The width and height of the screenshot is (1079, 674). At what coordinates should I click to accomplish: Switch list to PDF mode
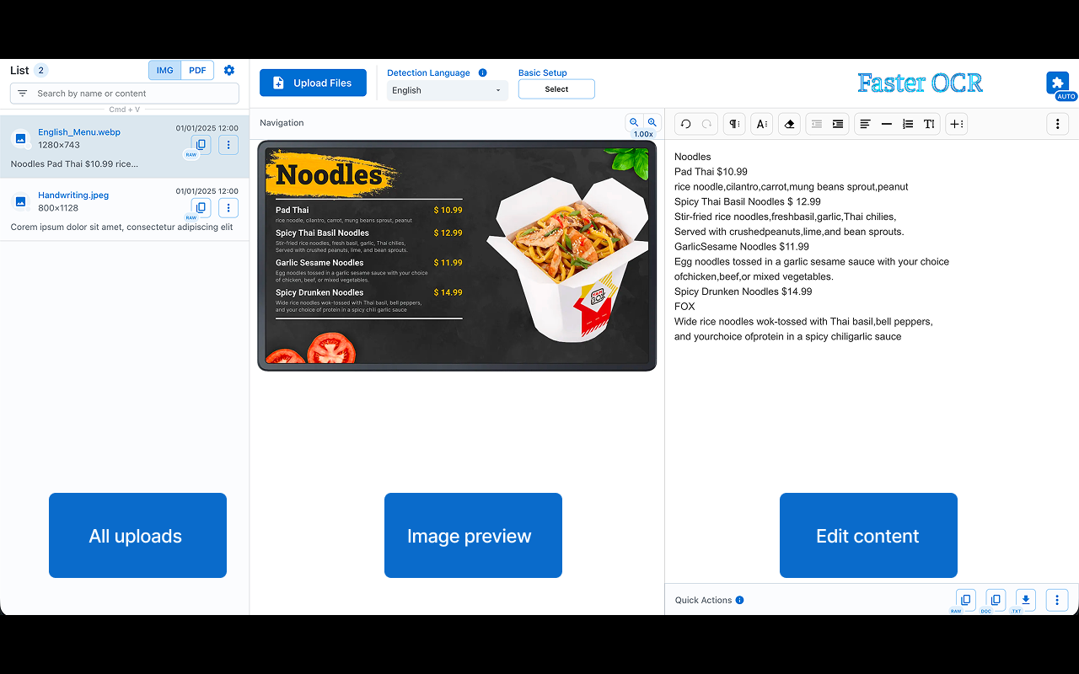(x=197, y=70)
